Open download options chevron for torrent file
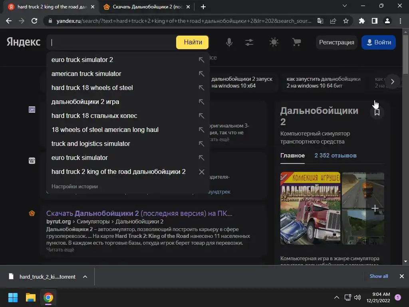 tap(85, 277)
